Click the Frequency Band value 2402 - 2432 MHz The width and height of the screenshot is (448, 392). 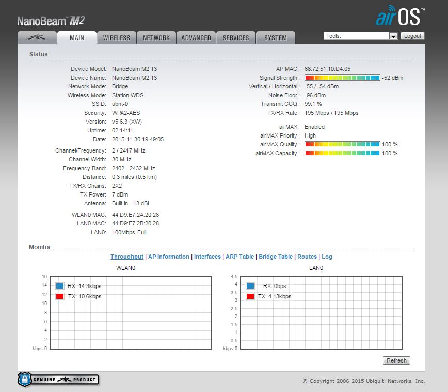pyautogui.click(x=134, y=168)
